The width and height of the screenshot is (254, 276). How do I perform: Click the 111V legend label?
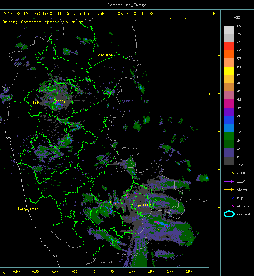pyautogui.click(x=241, y=182)
